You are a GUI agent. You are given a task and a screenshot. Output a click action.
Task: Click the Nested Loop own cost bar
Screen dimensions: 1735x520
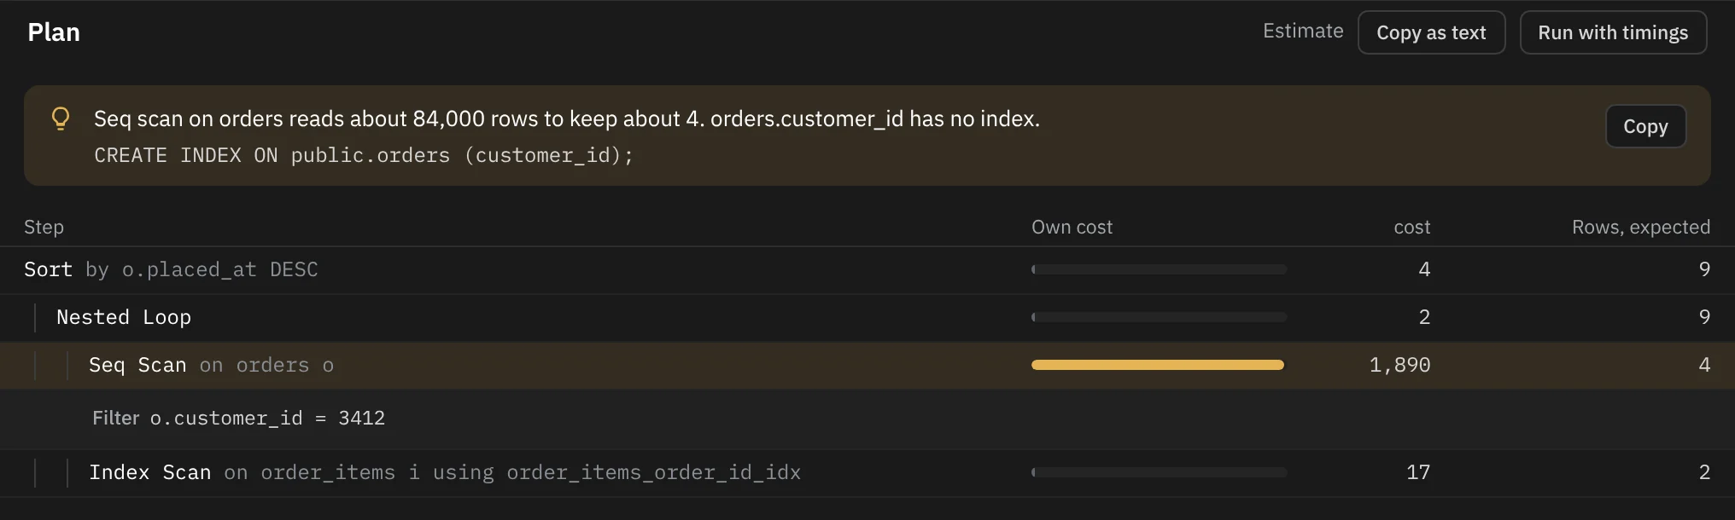point(1159,317)
